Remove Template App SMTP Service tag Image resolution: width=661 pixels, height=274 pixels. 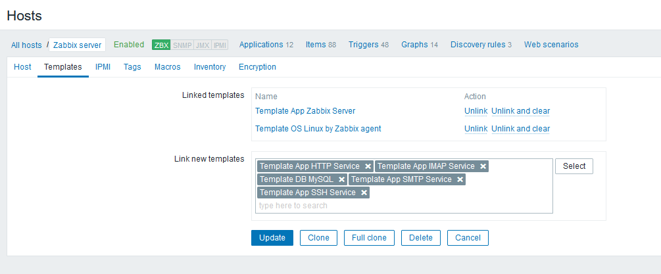[460, 179]
